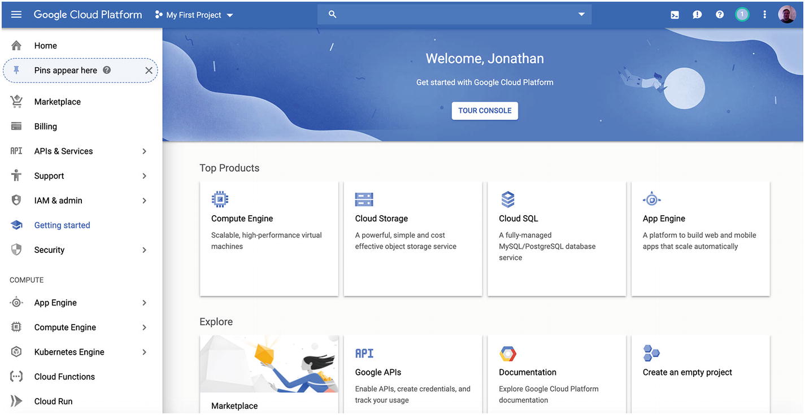Expand the App Engine submenu chevron
Viewport: 805px width, 415px height.
[144, 303]
